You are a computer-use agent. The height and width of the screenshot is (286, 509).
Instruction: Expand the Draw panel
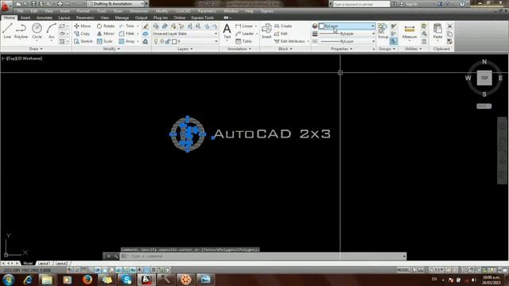36,49
